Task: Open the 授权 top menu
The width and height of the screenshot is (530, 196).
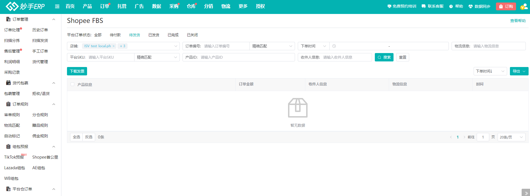Action: [x=260, y=6]
